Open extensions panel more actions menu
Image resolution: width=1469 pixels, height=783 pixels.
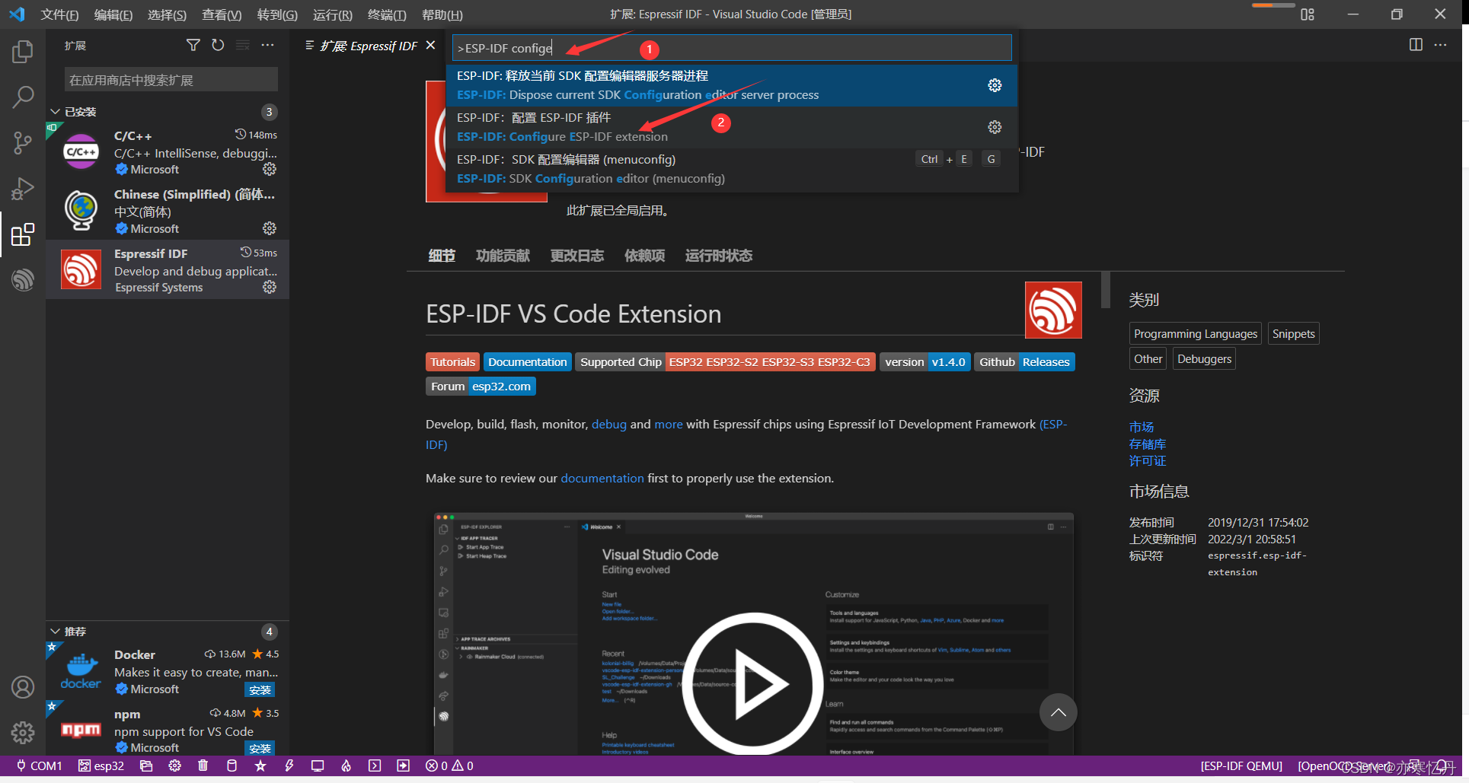click(x=267, y=46)
